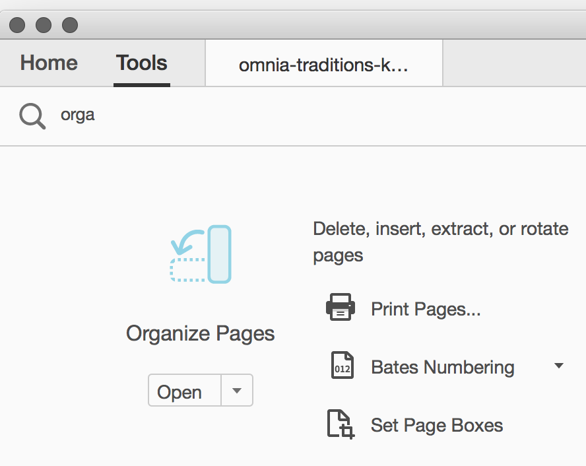The width and height of the screenshot is (586, 466).
Task: Expand the Open button dropdown arrow
Action: pos(237,391)
